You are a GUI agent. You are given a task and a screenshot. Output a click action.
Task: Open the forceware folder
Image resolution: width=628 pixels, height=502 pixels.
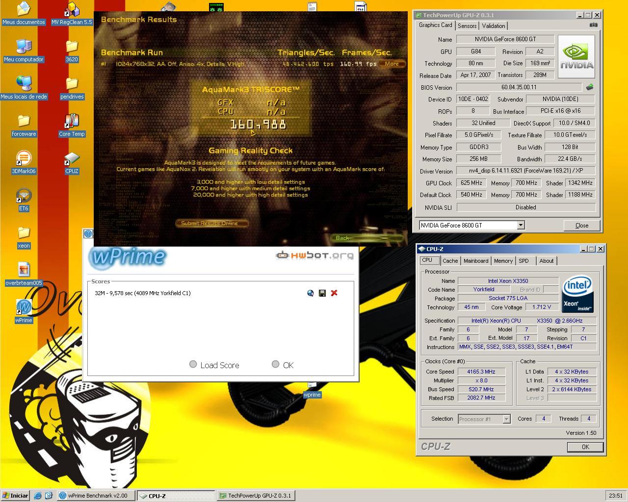24,125
